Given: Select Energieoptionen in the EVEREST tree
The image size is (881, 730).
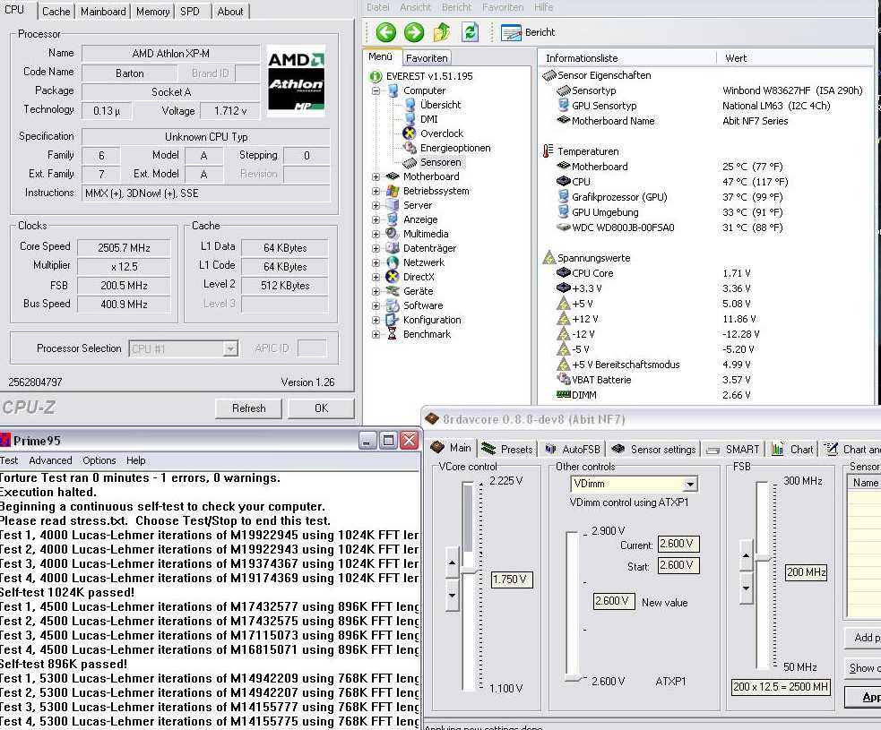Looking at the screenshot, I should 455,148.
